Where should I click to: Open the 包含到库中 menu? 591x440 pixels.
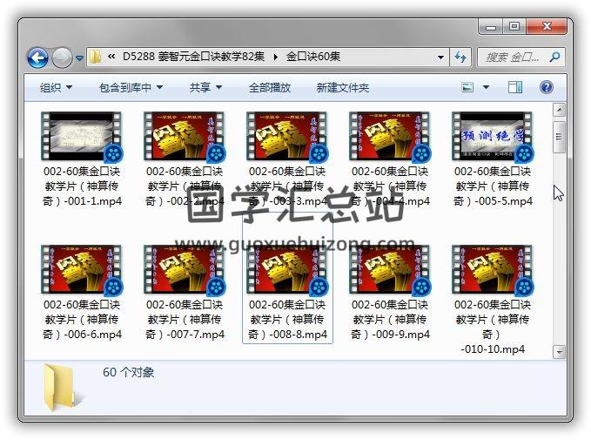[x=131, y=87]
